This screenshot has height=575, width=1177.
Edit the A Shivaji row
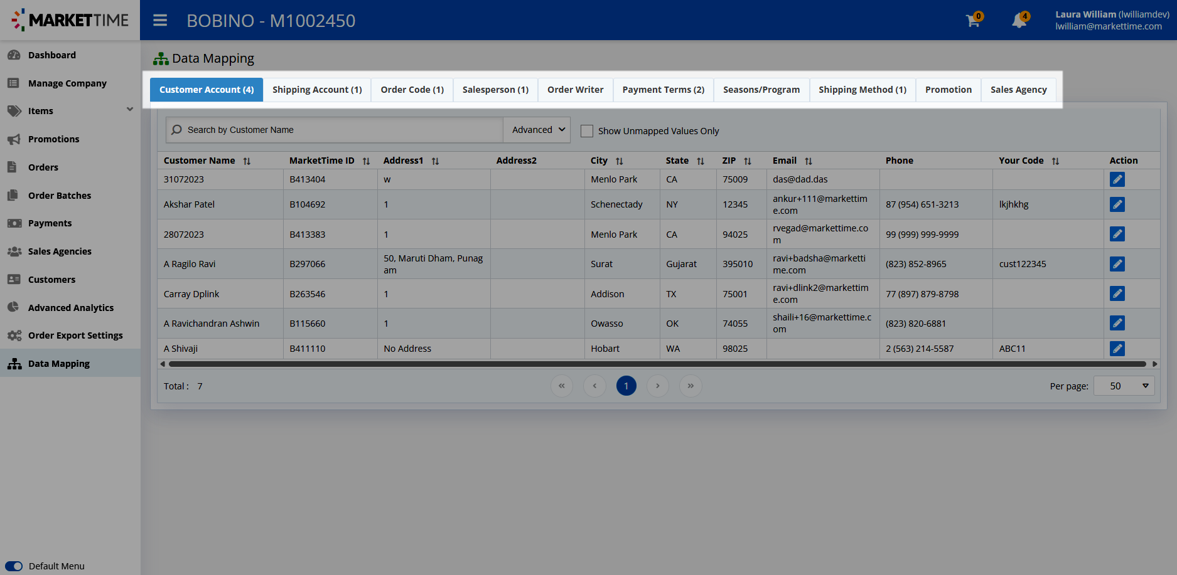click(x=1117, y=349)
